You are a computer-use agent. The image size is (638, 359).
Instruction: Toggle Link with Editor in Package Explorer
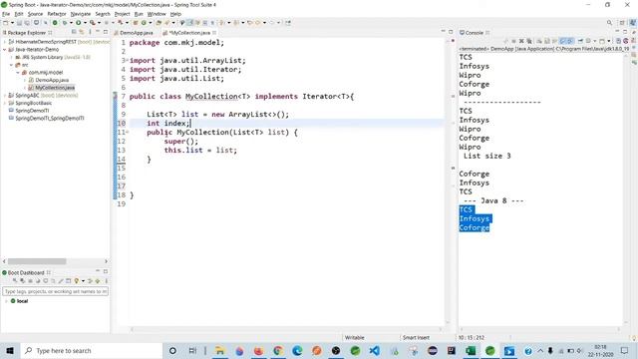82,32
